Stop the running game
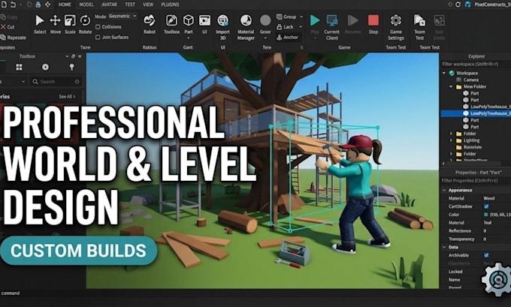Image resolution: width=511 pixels, height=307 pixels. (x=373, y=24)
